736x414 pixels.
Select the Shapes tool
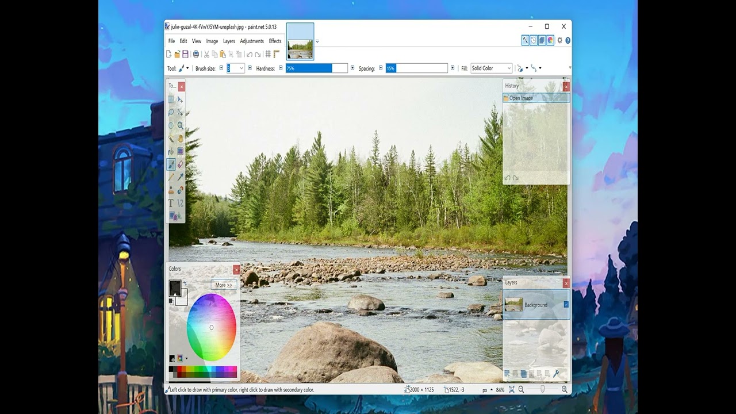175,216
